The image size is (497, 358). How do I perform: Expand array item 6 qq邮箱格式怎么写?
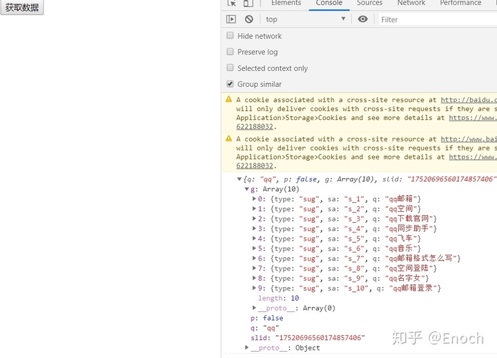254,258
